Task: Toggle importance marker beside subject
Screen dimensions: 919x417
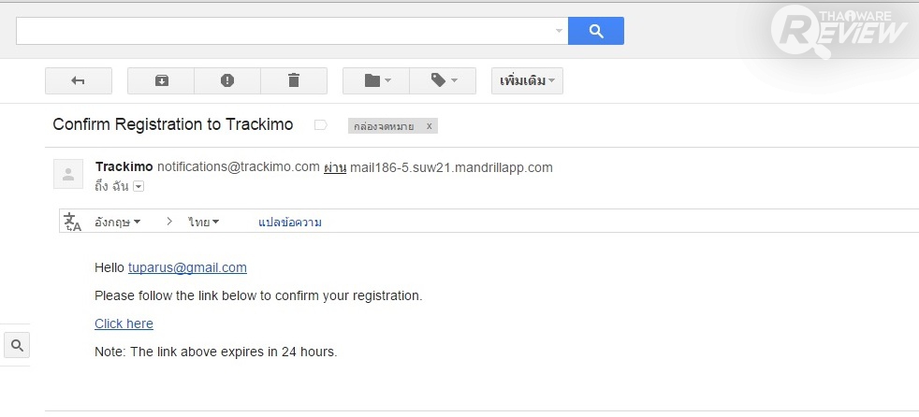Action: 321,124
